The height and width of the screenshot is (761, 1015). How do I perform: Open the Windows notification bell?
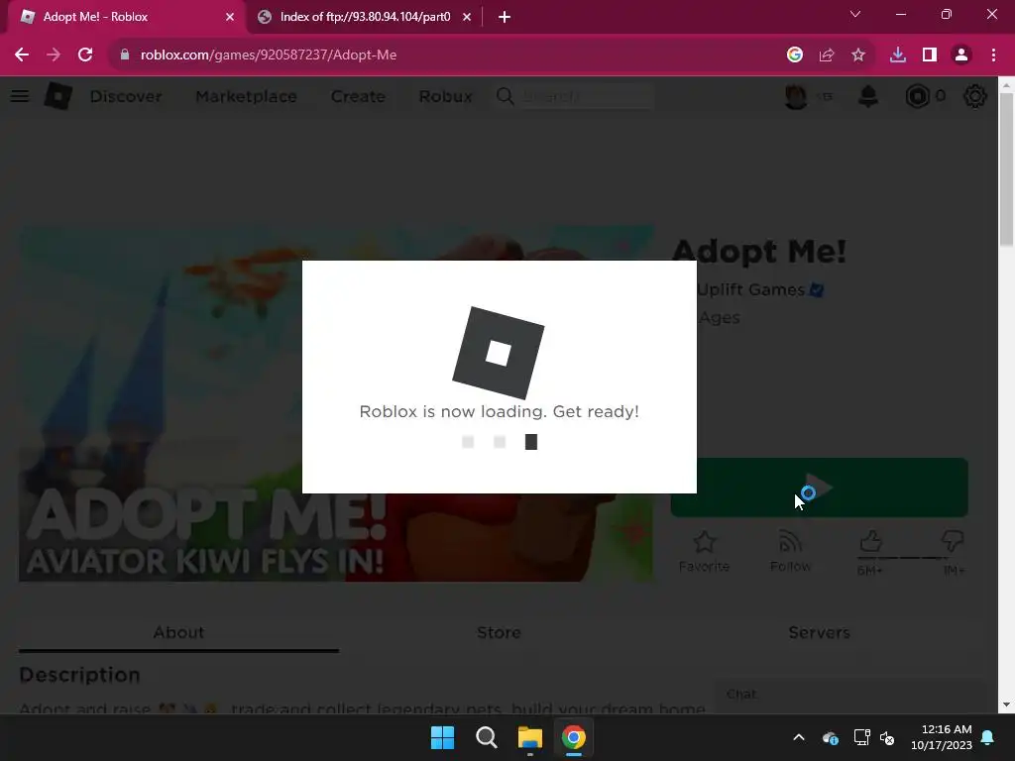coord(987,737)
